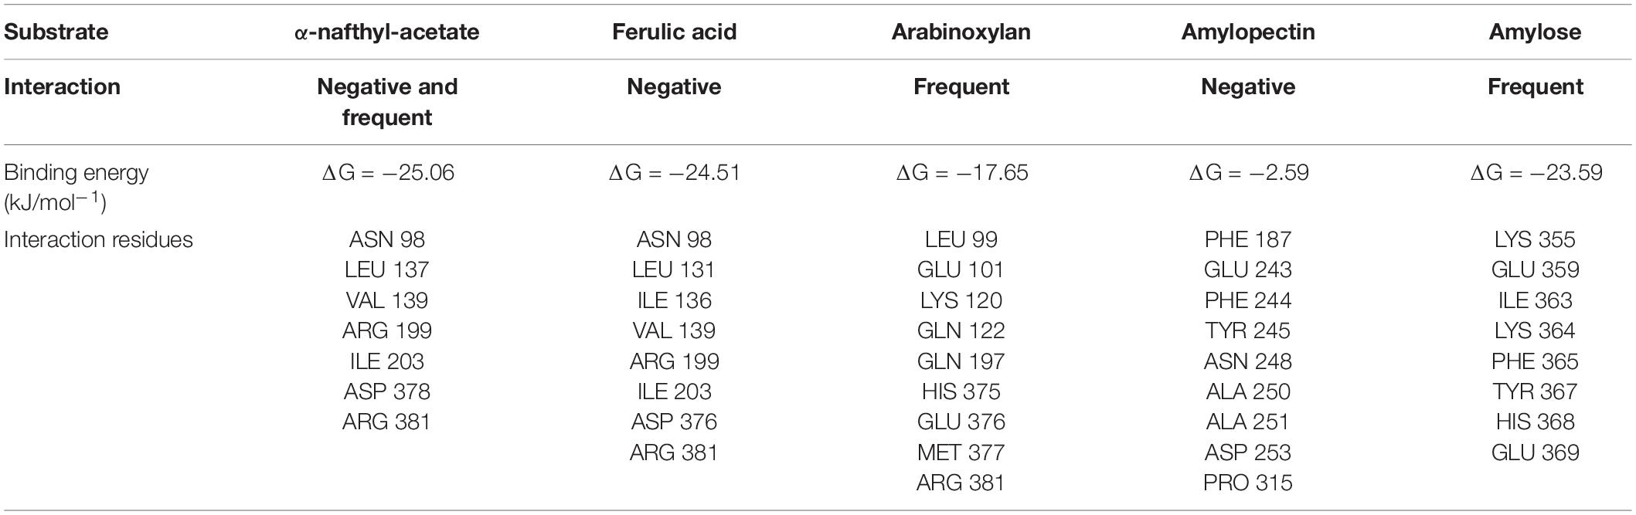Screen dimensions: 1636x515
Task: Click the Binding energy row label
Action: (77, 187)
